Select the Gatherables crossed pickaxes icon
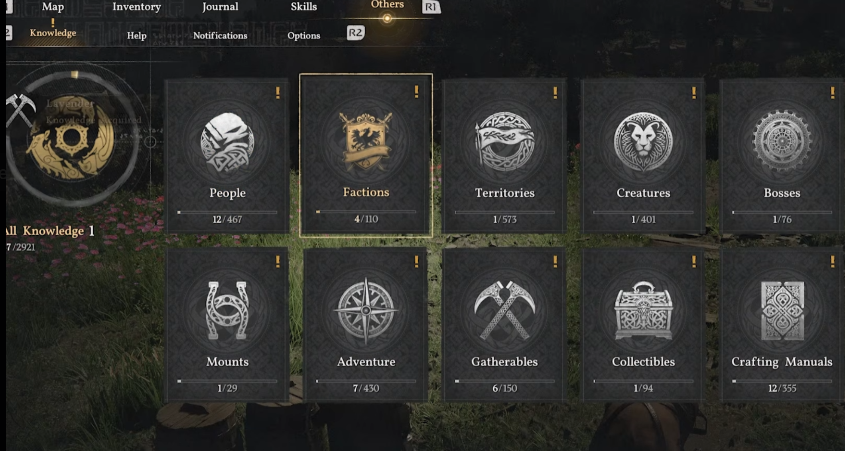Image resolution: width=845 pixels, height=451 pixels. tap(504, 310)
